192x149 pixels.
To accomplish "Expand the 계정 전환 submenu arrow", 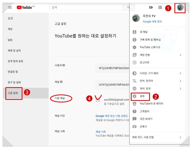I will (x=180, y=55).
